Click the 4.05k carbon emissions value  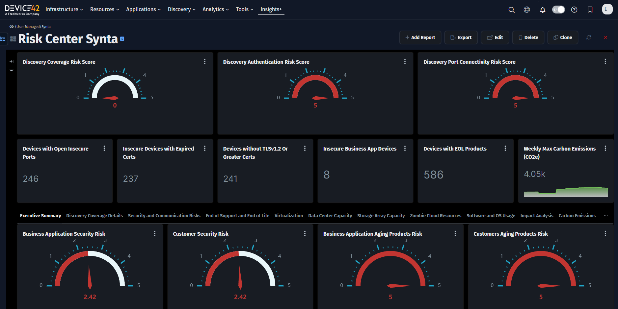tap(534, 174)
